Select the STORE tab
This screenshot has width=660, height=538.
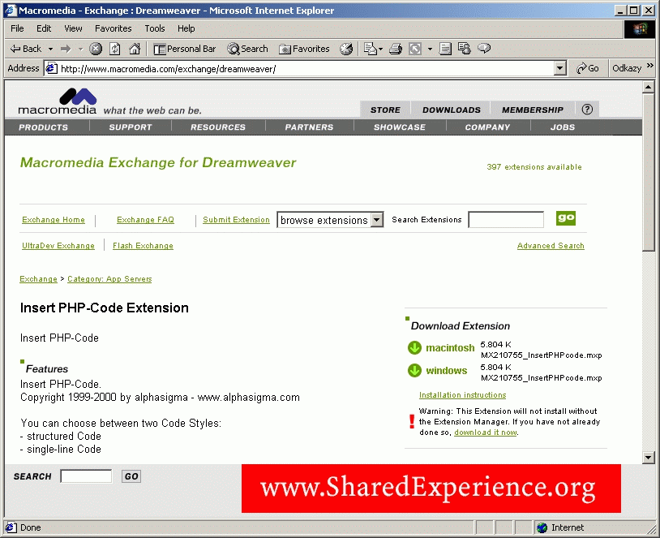[x=385, y=110]
